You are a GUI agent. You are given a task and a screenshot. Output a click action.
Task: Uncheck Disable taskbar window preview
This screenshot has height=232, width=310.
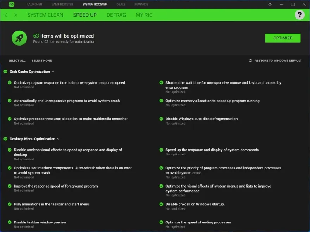coord(9,222)
